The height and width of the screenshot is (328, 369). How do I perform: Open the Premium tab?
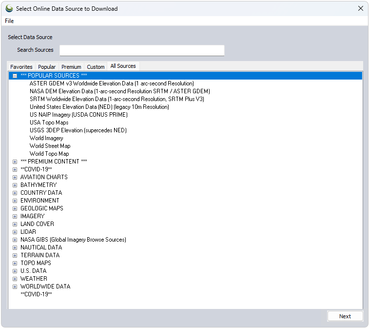[x=71, y=67]
